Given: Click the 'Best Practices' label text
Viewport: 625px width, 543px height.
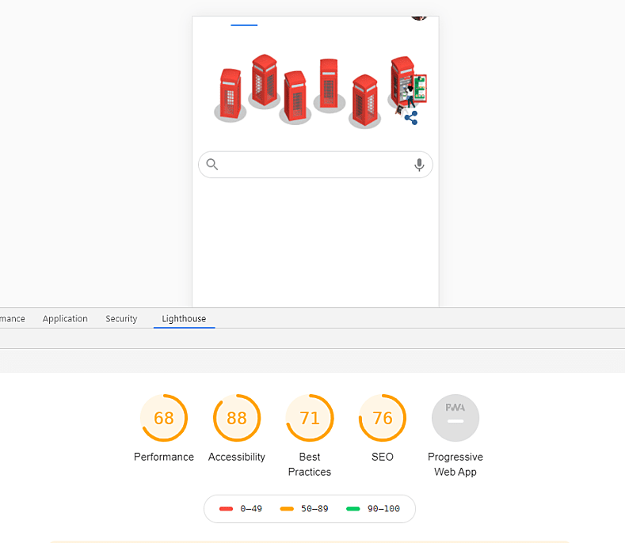Looking at the screenshot, I should pyautogui.click(x=310, y=464).
